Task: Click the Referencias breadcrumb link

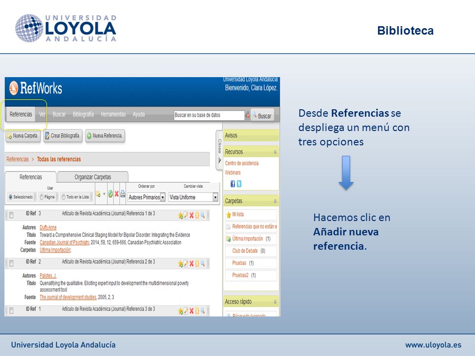Action: coord(18,159)
